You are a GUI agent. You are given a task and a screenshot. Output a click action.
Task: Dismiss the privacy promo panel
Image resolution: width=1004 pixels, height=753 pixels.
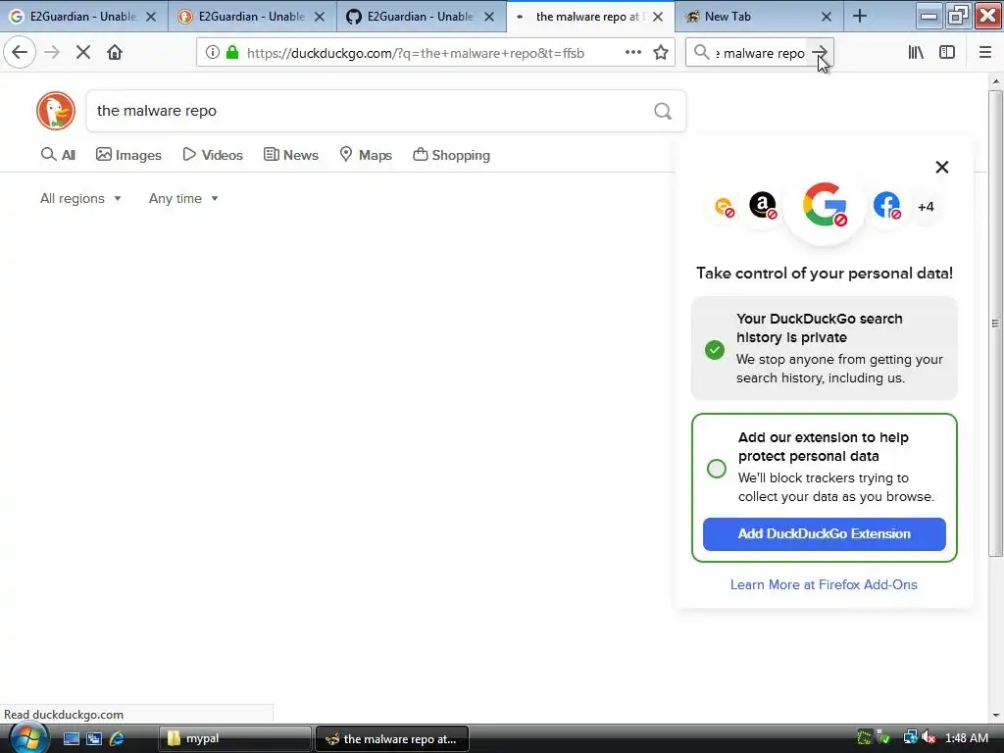point(942,167)
